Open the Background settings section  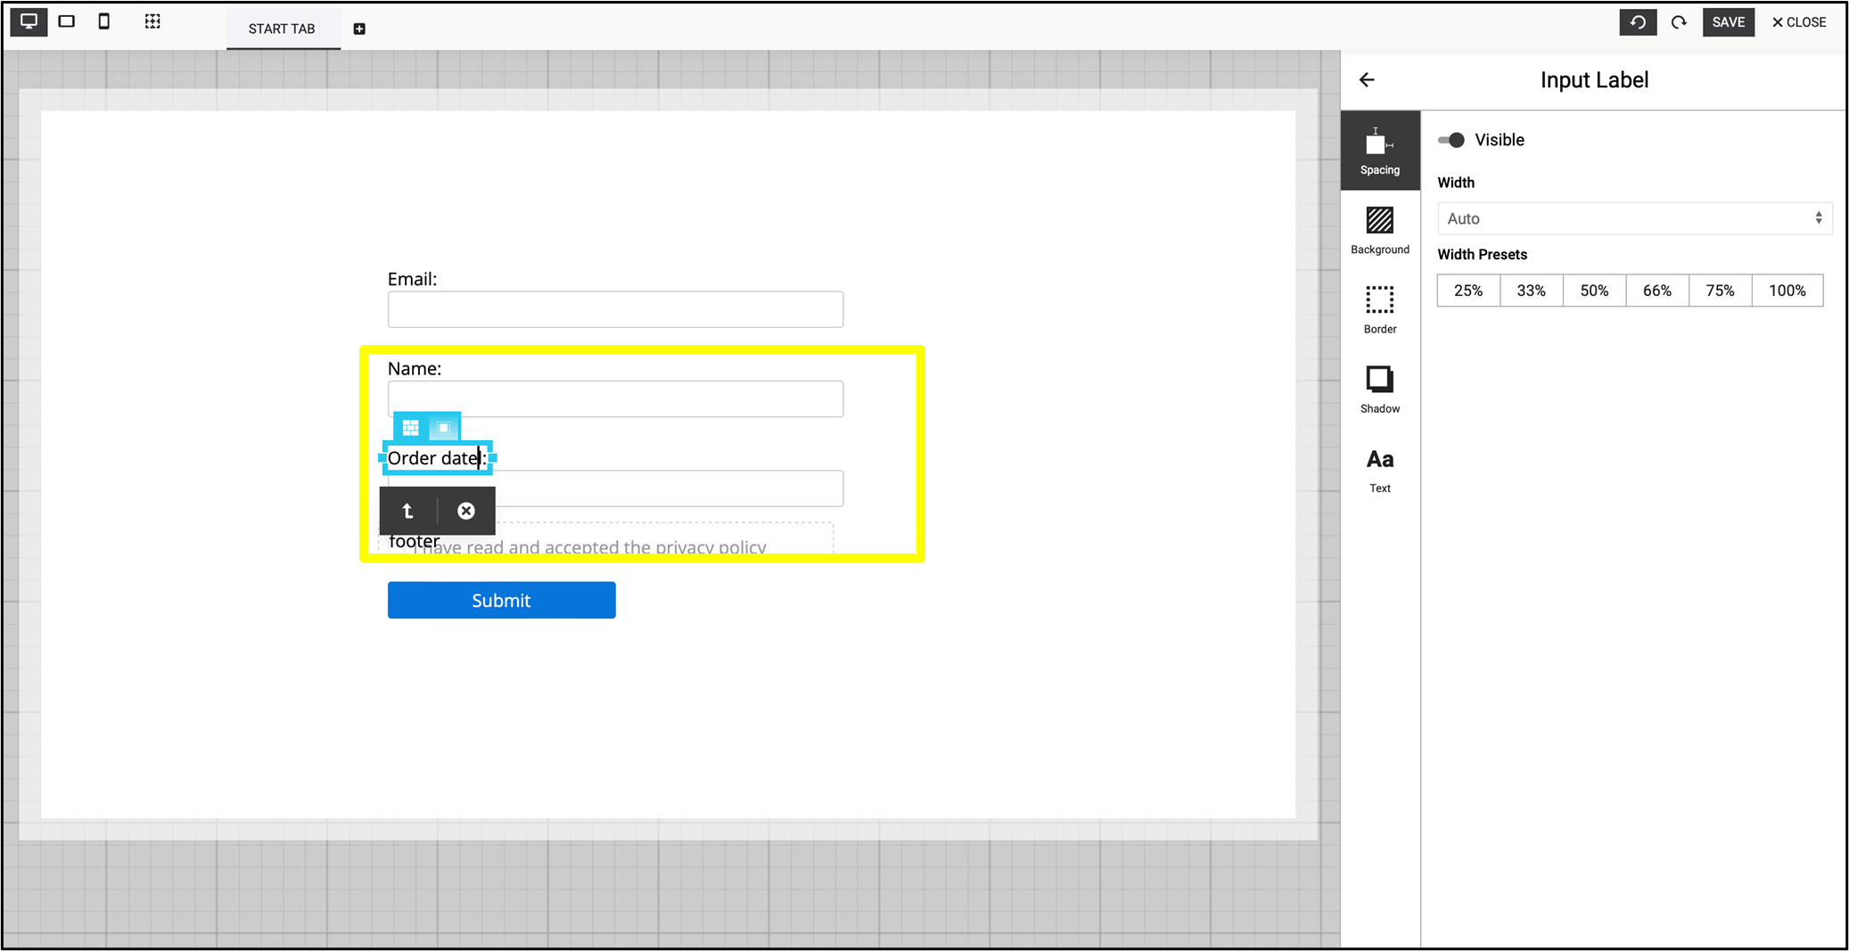coord(1380,230)
